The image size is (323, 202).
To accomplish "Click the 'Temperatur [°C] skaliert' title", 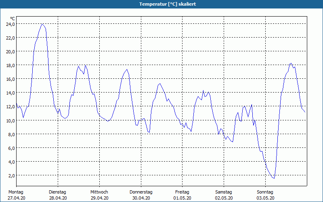I will 168,4.
